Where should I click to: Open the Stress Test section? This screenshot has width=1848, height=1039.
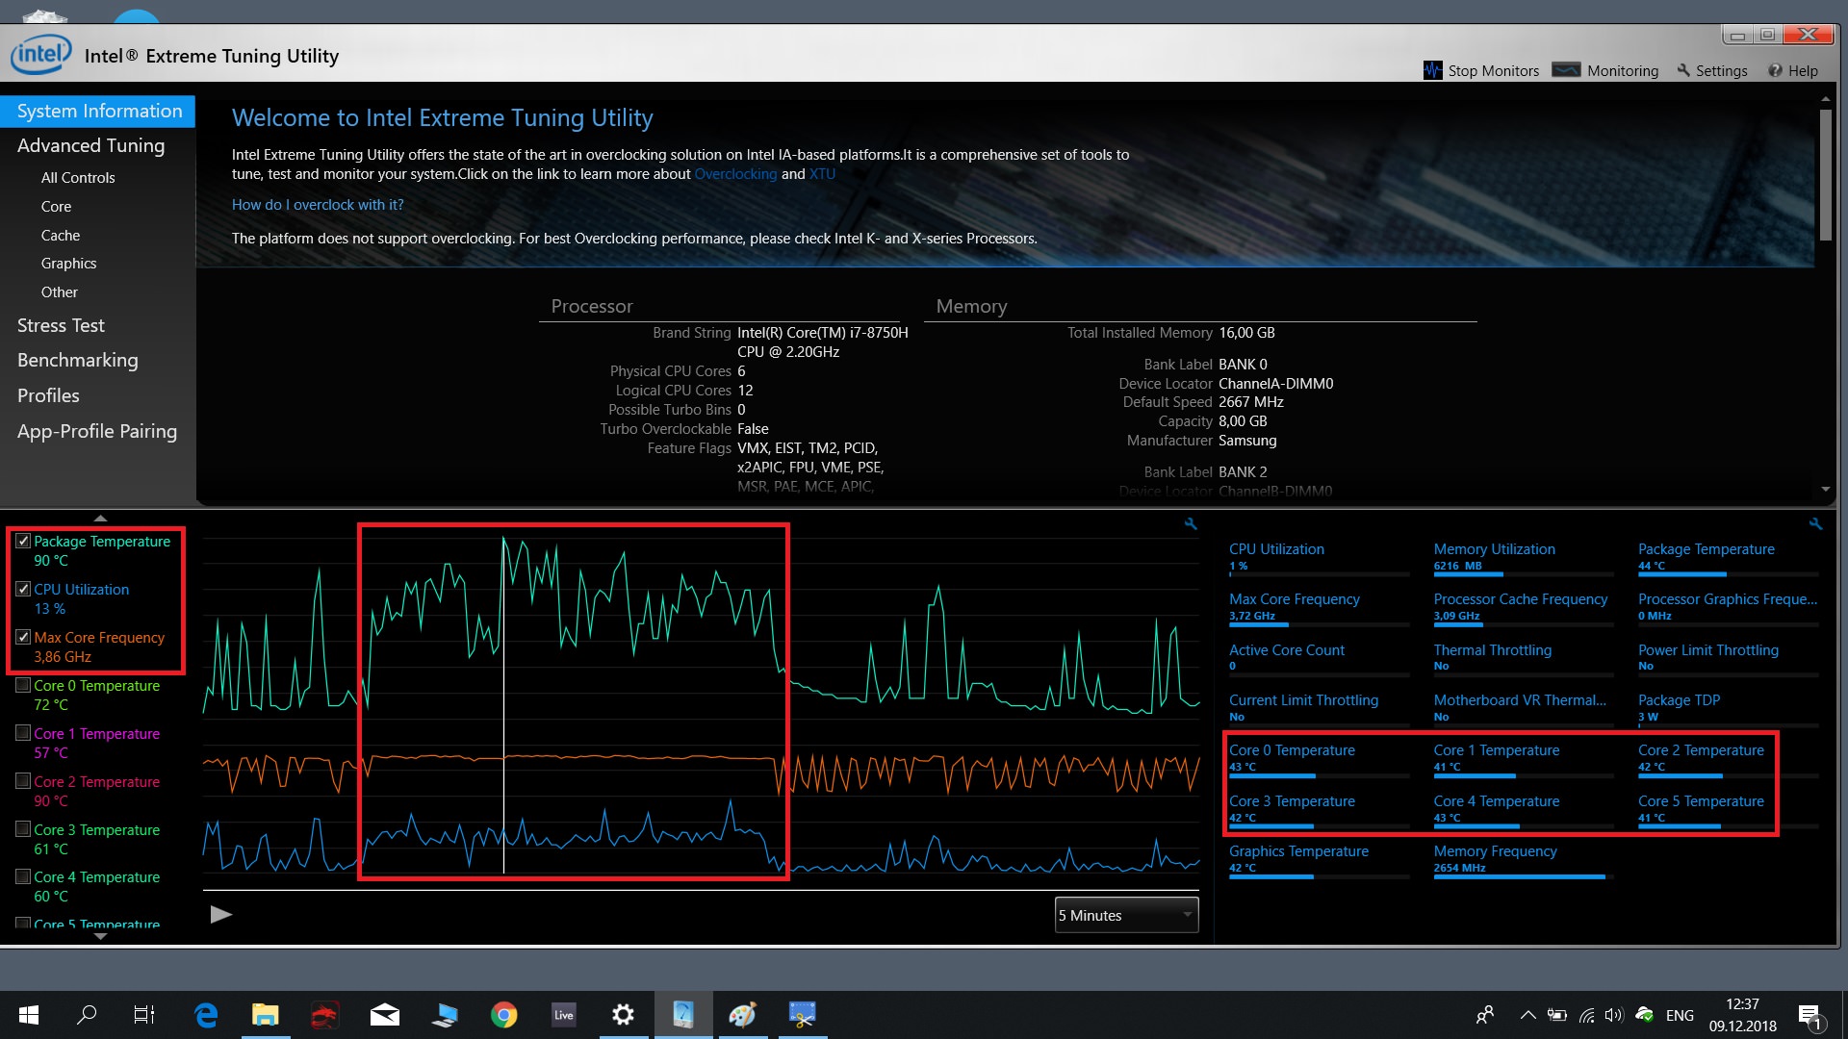click(61, 325)
